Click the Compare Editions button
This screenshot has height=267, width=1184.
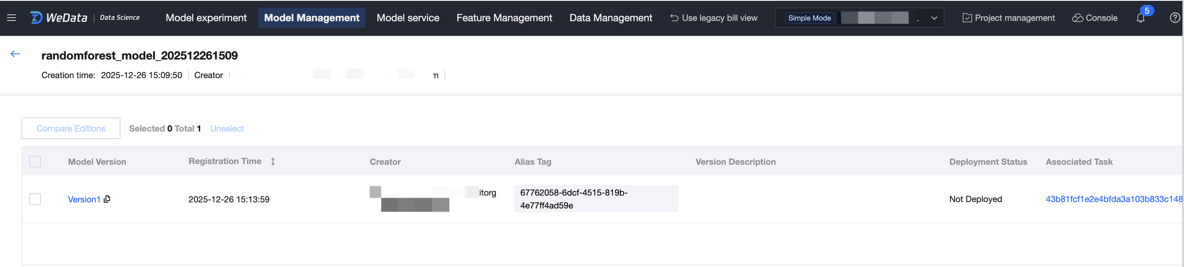(71, 129)
